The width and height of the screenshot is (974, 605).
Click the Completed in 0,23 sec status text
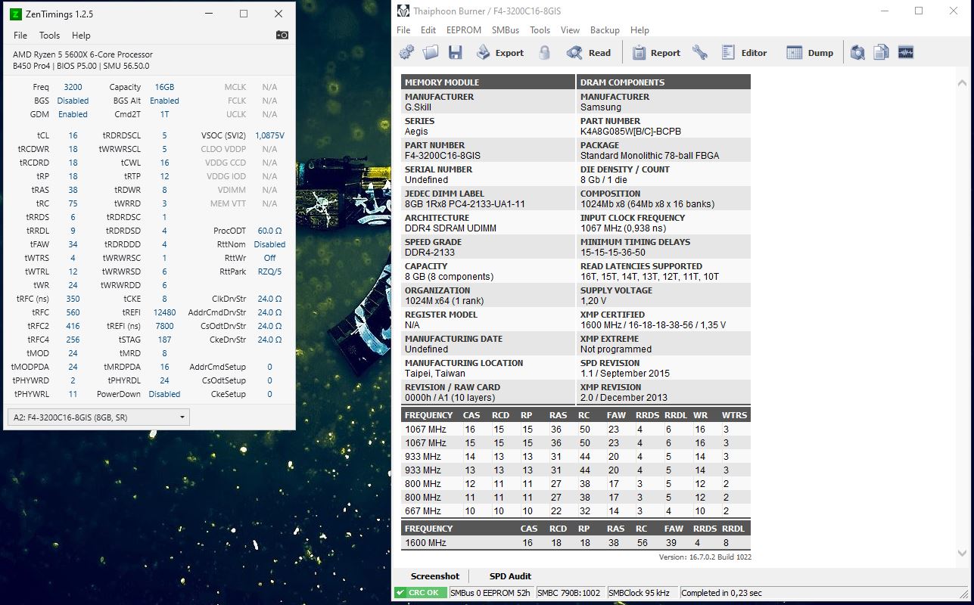[722, 593]
